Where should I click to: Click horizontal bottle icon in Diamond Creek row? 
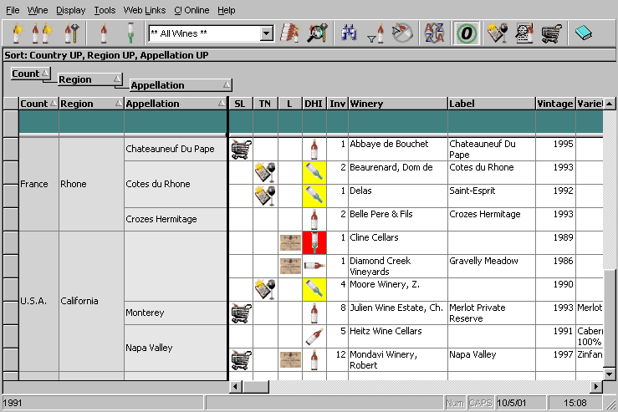[x=314, y=266]
